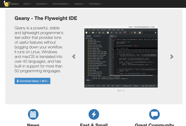
Task: Expand the Contribute menu
Action: click(95, 4)
